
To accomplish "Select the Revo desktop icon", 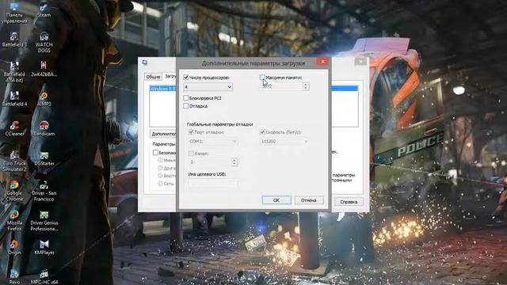I will (x=14, y=277).
